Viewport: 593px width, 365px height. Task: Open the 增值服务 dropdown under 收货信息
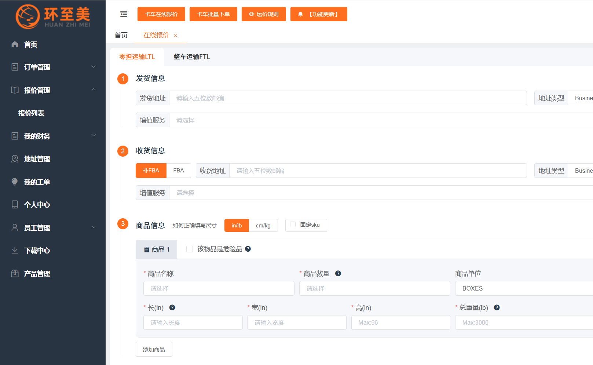381,193
